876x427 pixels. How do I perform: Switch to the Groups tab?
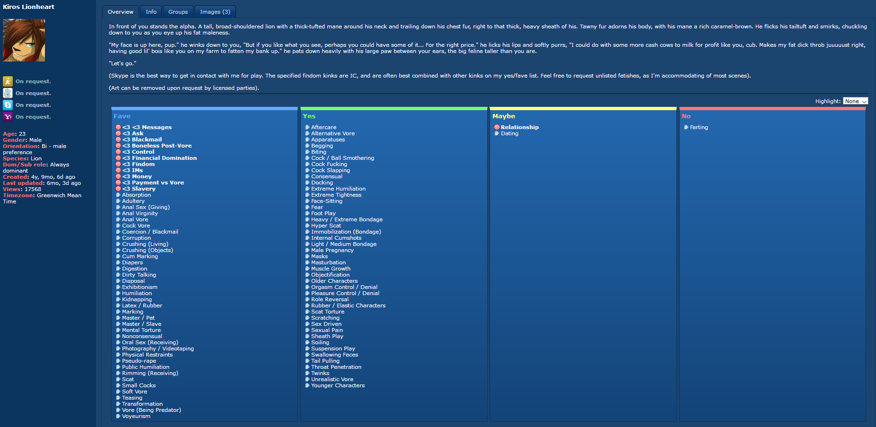click(178, 12)
